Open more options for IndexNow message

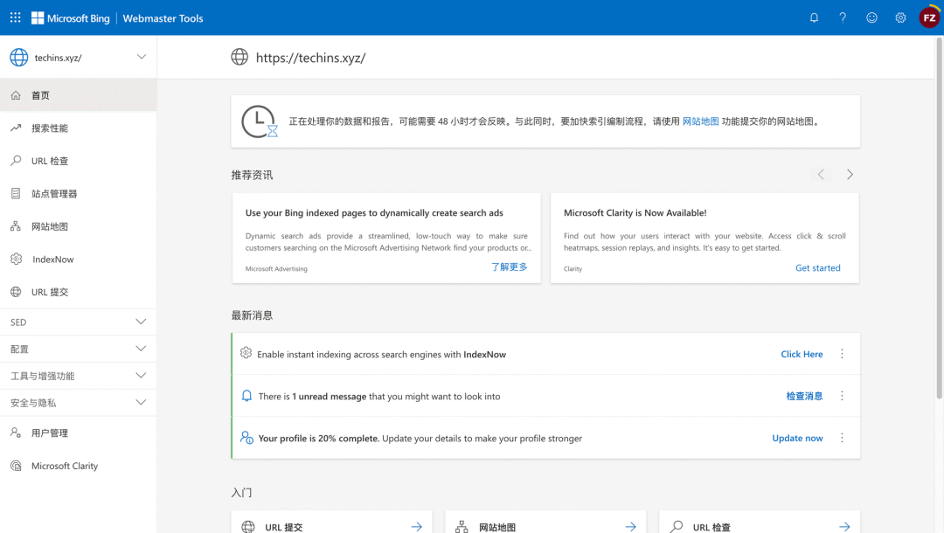tap(842, 354)
